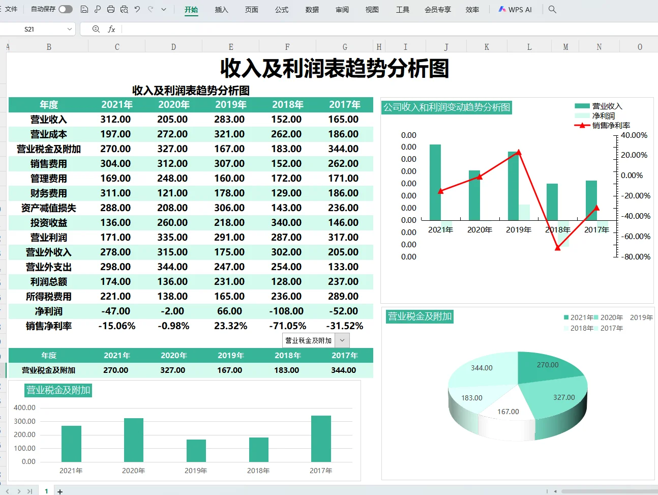Switch to the 开始 ribbon tab
This screenshot has height=495, width=658.
(191, 10)
